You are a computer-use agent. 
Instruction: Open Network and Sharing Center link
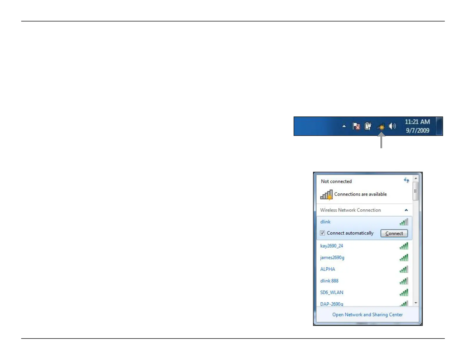[367, 315]
